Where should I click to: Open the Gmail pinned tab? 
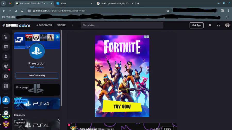pyautogui.click(x=10, y=3)
